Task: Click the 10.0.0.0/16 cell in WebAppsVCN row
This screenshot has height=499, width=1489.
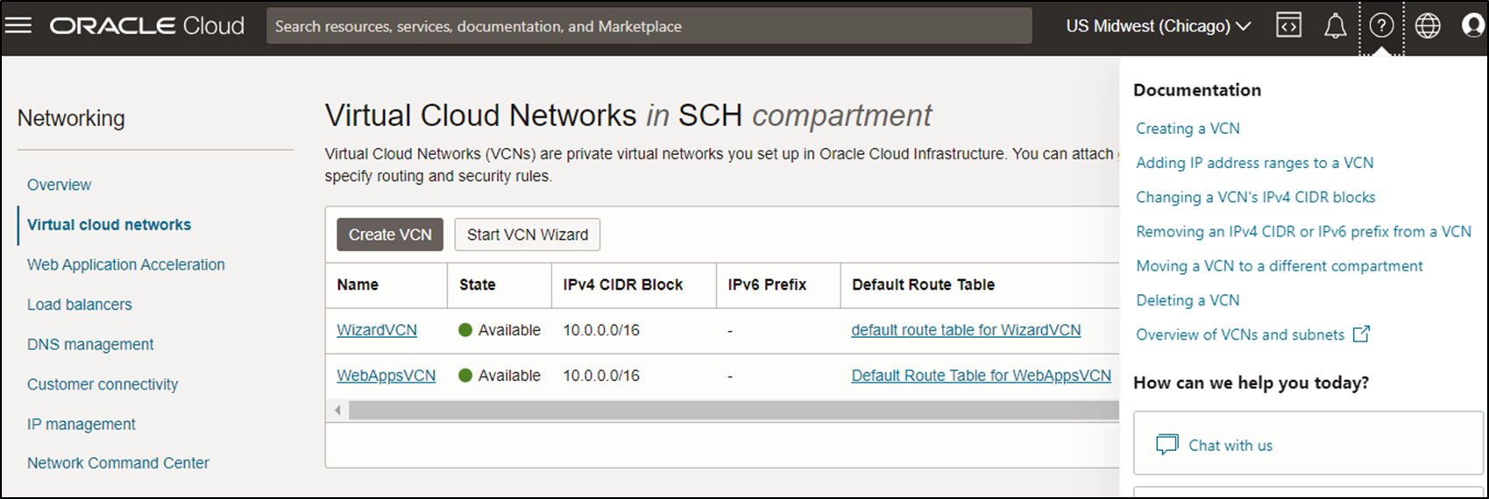Action: point(601,376)
